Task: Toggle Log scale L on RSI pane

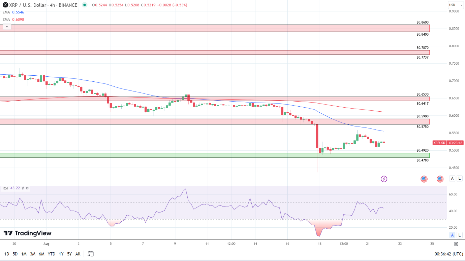Action: 459,235
